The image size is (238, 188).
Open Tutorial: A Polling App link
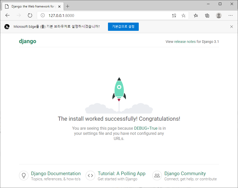(122, 173)
